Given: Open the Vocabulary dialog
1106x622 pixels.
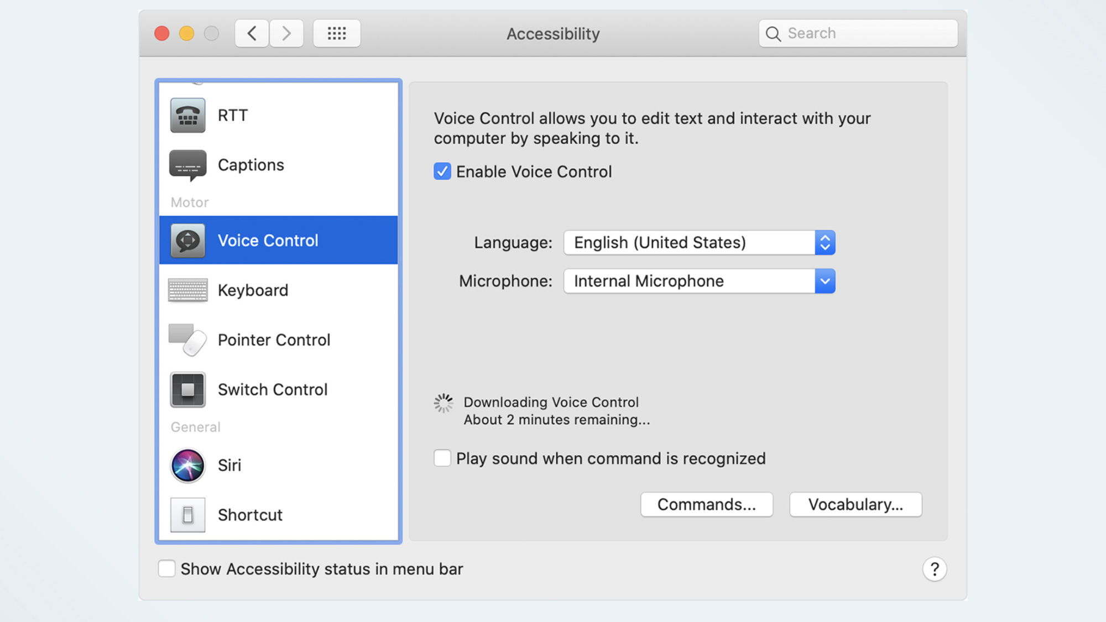Looking at the screenshot, I should [x=855, y=504].
